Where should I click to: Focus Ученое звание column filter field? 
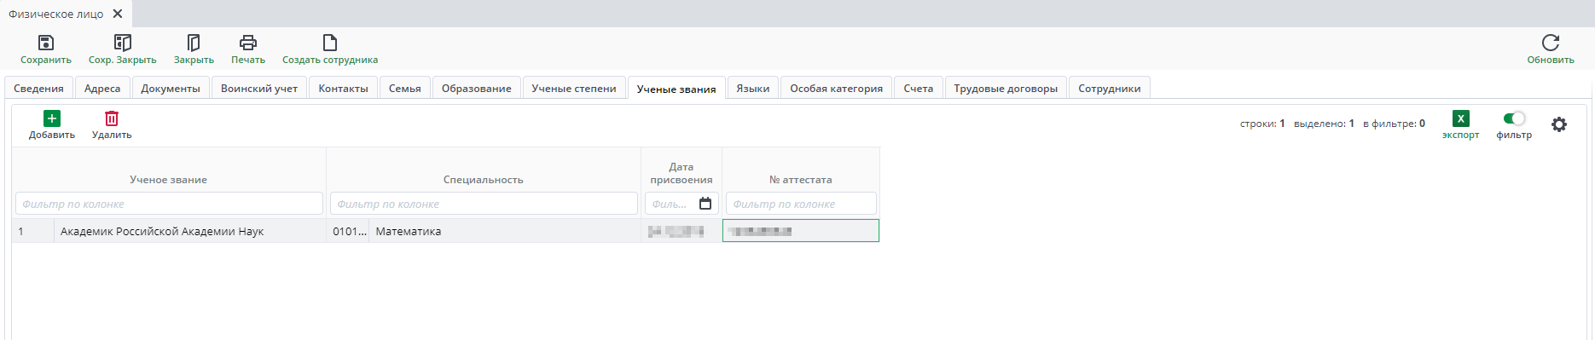click(169, 204)
